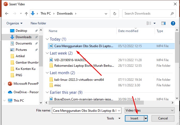Click the file list scroll down arrow
The width and height of the screenshot is (180, 125).
[177, 98]
